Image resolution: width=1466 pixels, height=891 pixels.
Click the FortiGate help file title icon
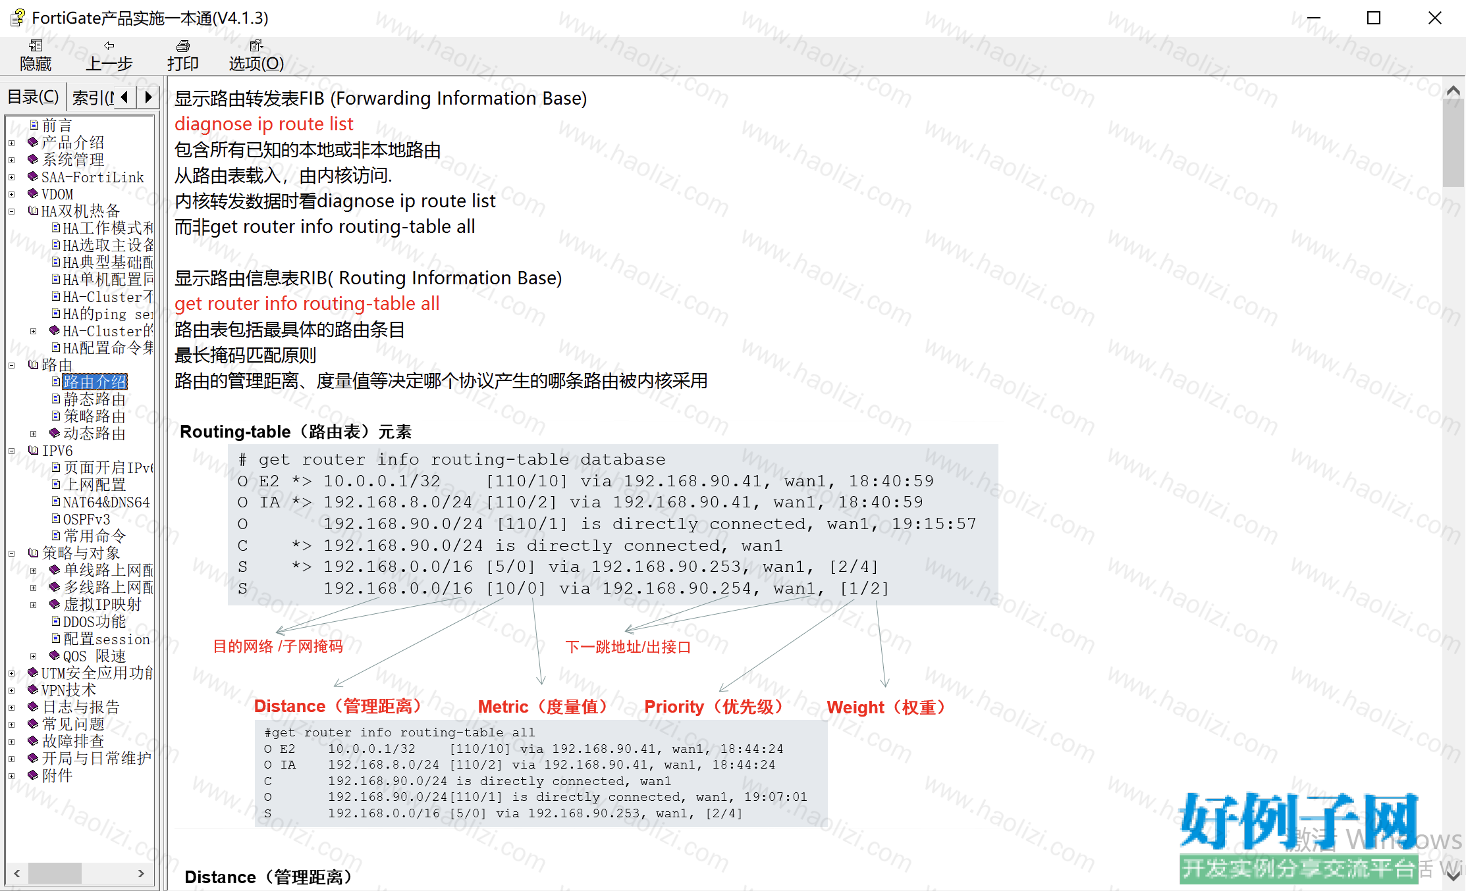[18, 18]
